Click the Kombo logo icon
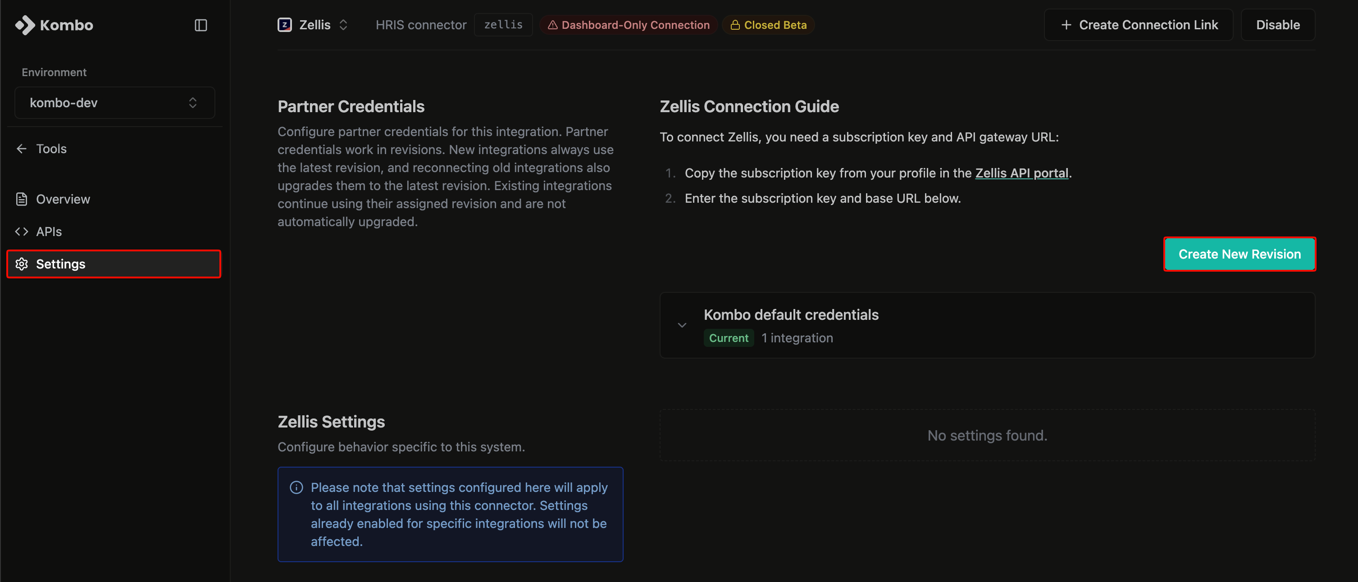 coord(25,25)
